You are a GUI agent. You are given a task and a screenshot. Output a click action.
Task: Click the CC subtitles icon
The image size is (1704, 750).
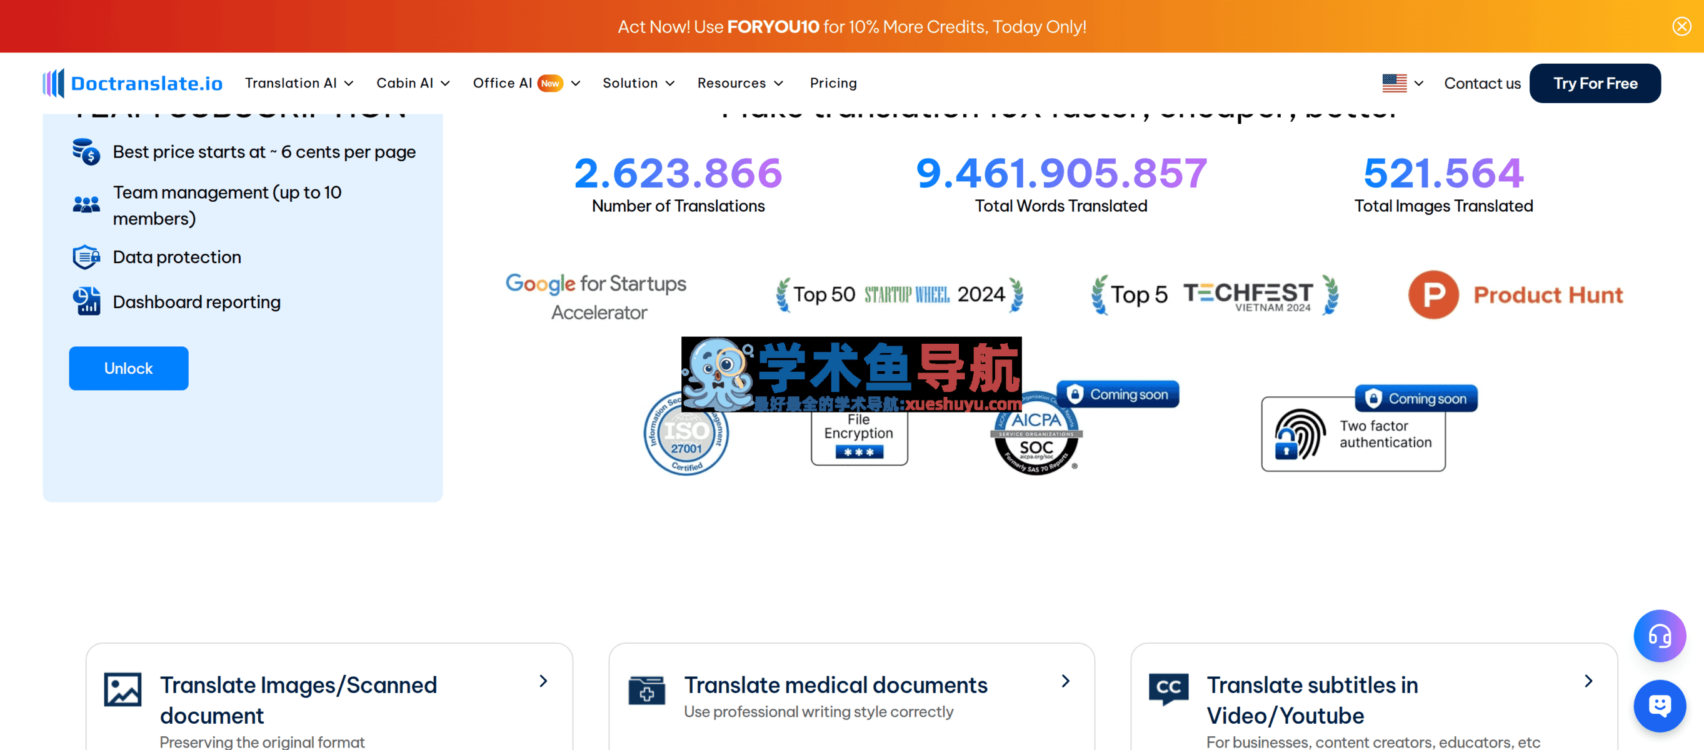(x=1168, y=689)
